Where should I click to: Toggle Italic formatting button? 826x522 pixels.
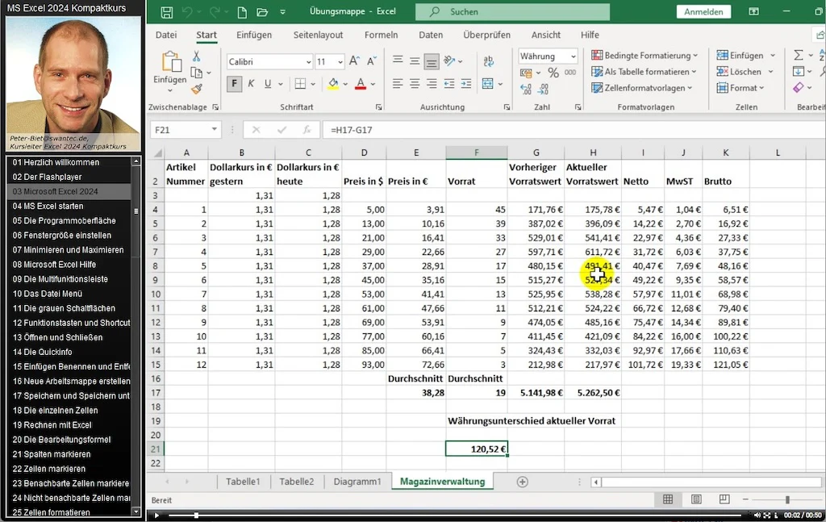pos(252,83)
